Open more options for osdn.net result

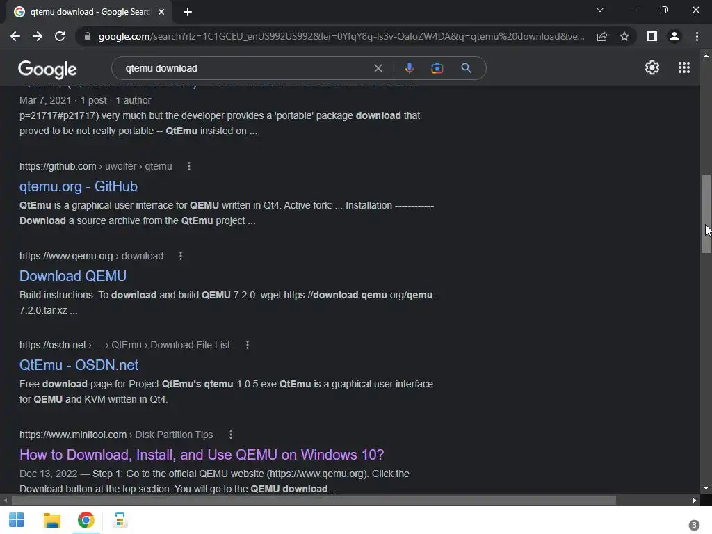[x=247, y=345]
